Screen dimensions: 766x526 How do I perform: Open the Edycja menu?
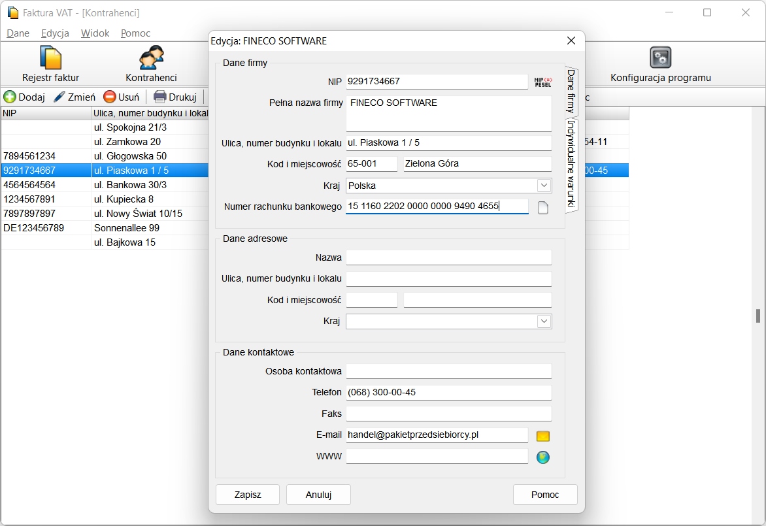55,33
